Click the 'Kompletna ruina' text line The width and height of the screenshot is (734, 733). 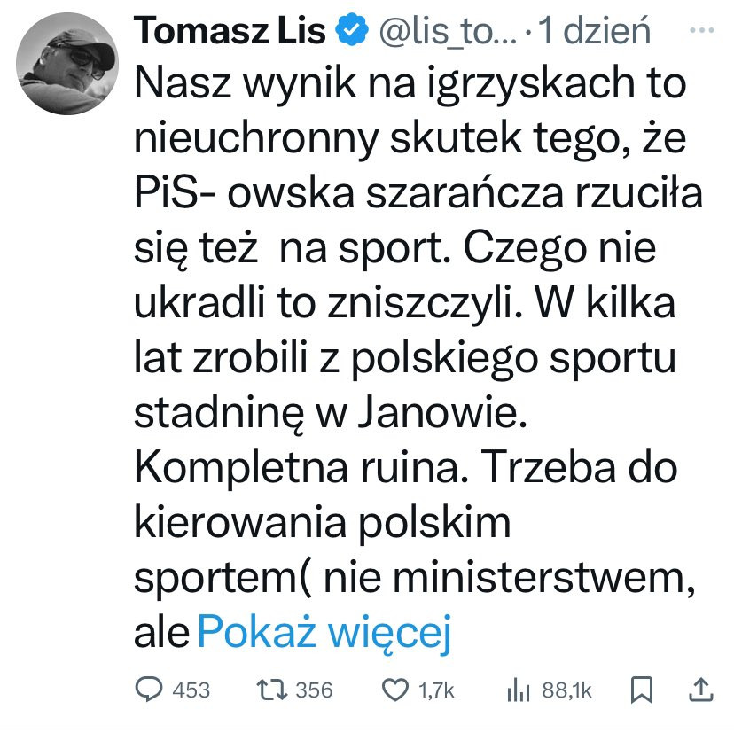click(301, 468)
